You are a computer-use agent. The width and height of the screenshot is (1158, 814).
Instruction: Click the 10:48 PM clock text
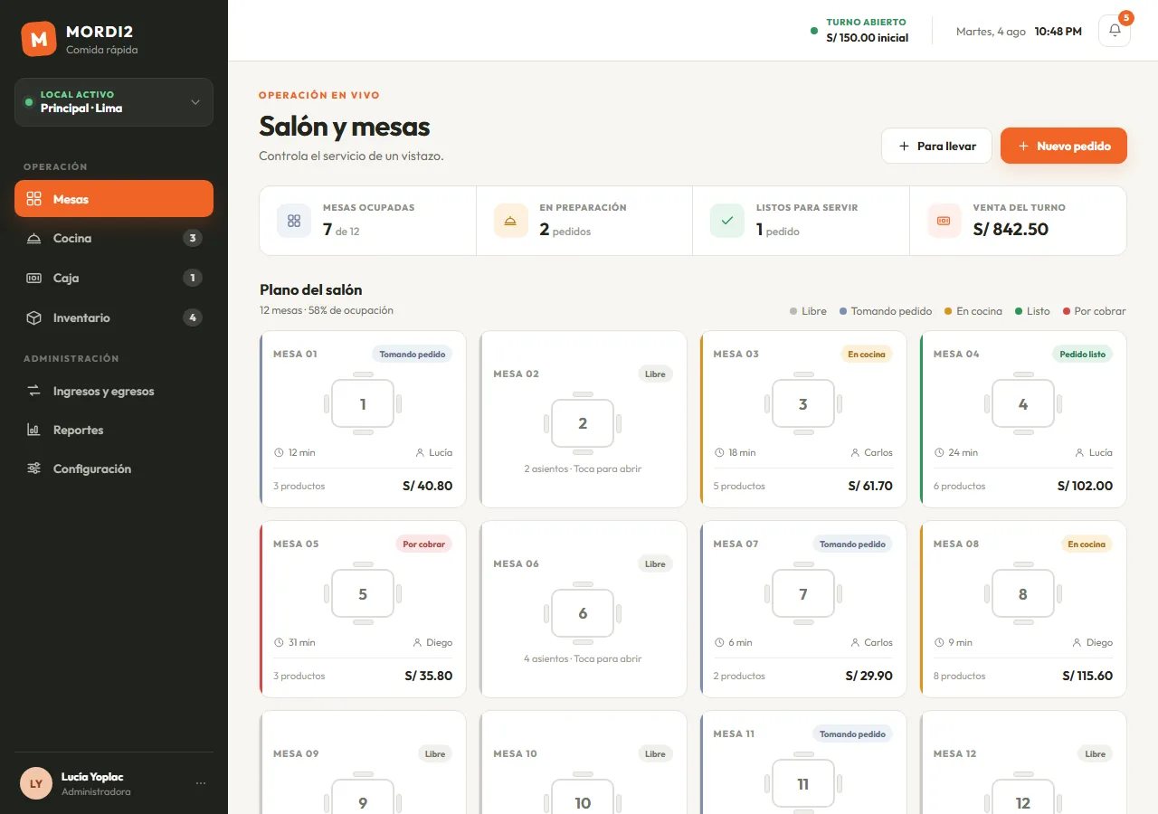(1058, 32)
